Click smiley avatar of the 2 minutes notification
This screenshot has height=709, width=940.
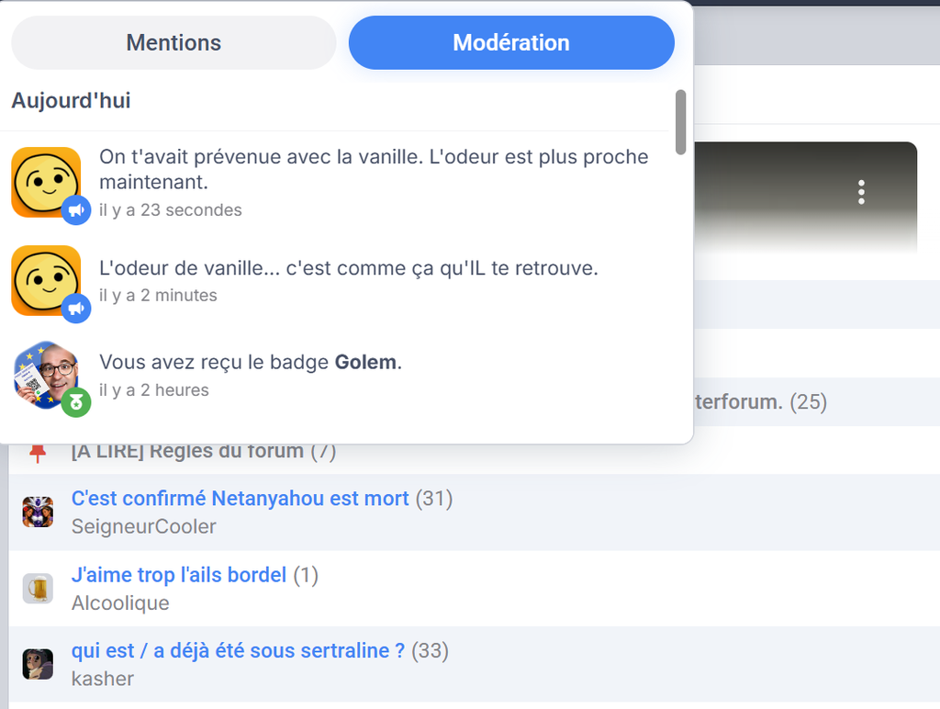44,278
